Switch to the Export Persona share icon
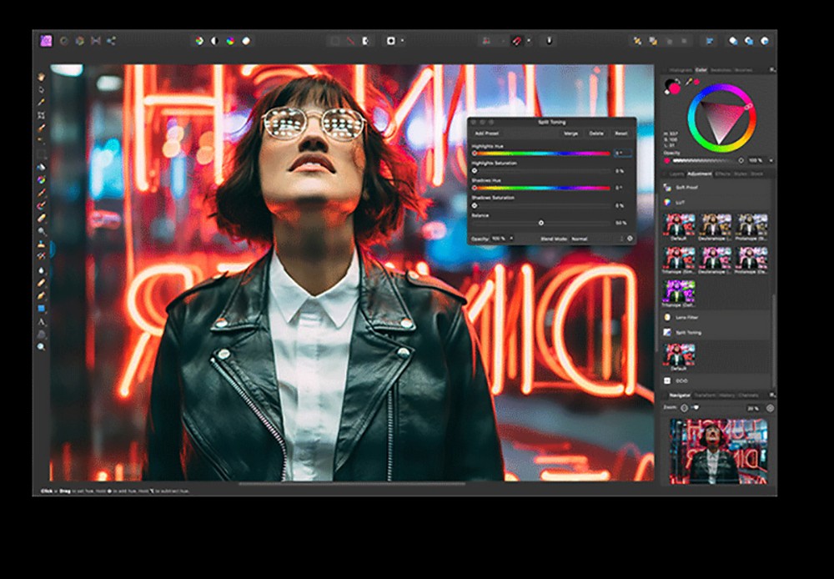The image size is (834, 579). [111, 40]
